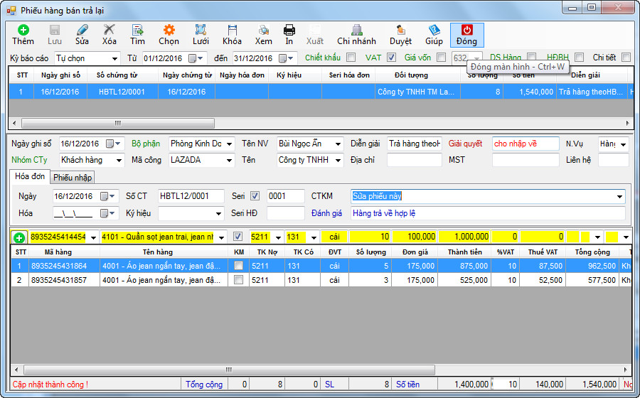Open the TK Có 131 entry dropdown
This screenshot has height=398, width=640.
click(314, 237)
